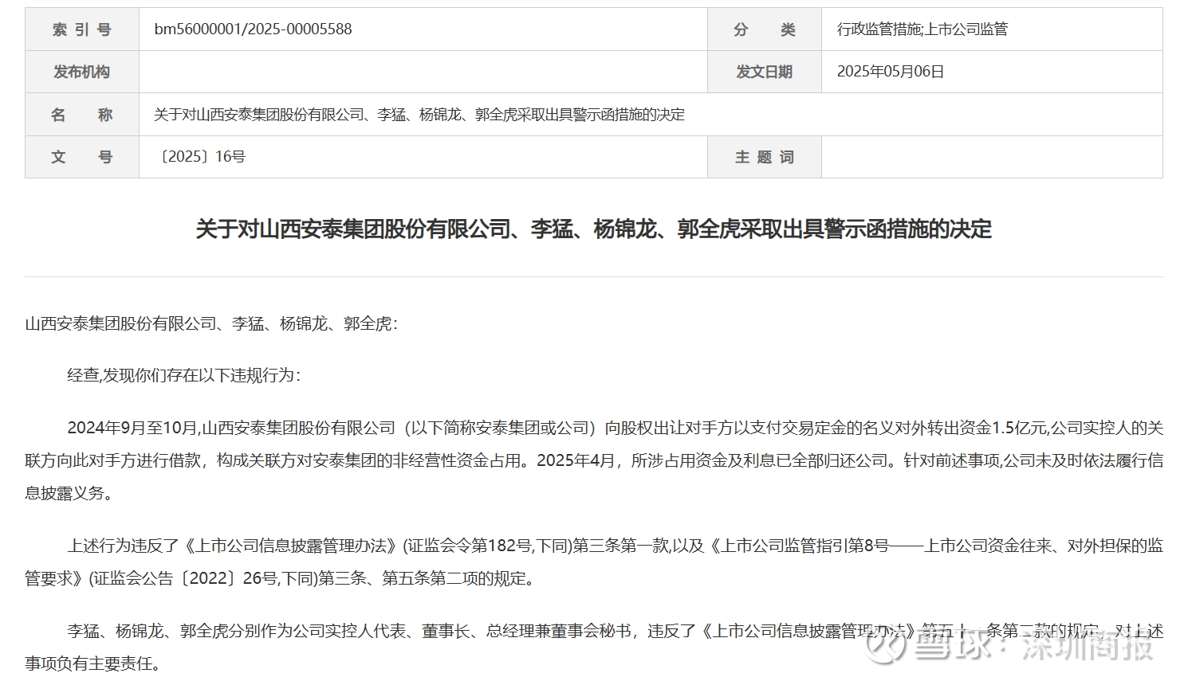Click index number bm56000001/2025-00005588
1188x681 pixels.
pyautogui.click(x=253, y=29)
